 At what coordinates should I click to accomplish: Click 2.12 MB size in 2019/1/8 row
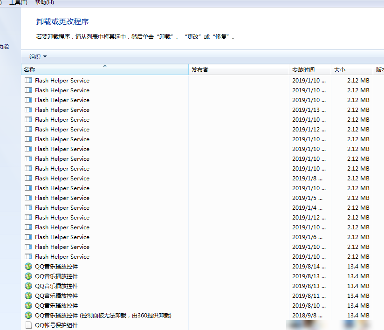pos(358,179)
